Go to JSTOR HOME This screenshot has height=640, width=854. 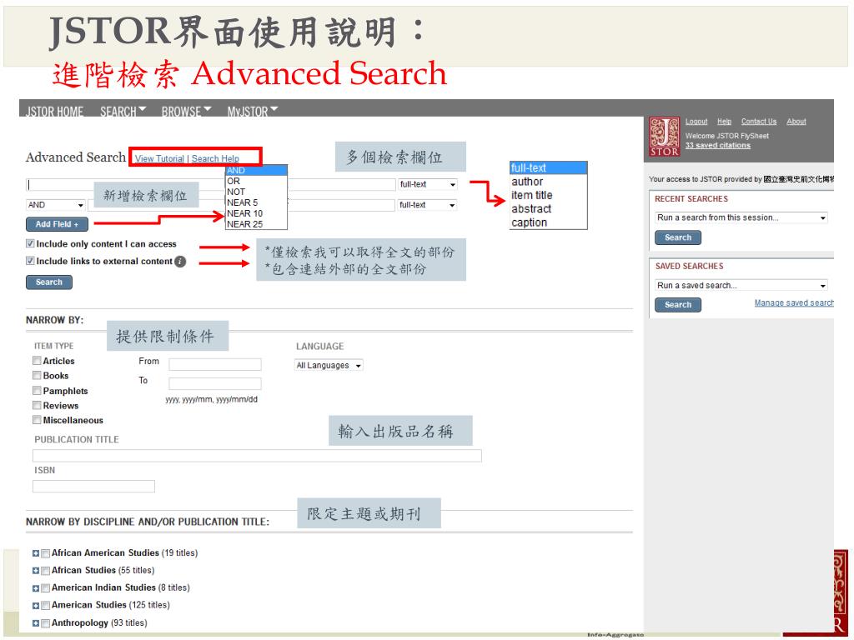[x=54, y=112]
